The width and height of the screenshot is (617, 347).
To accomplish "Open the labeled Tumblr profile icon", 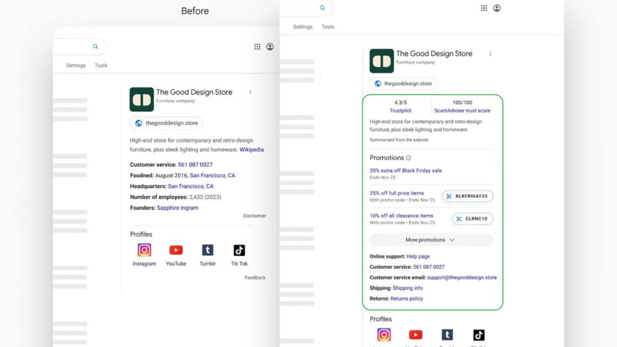I will 208,250.
